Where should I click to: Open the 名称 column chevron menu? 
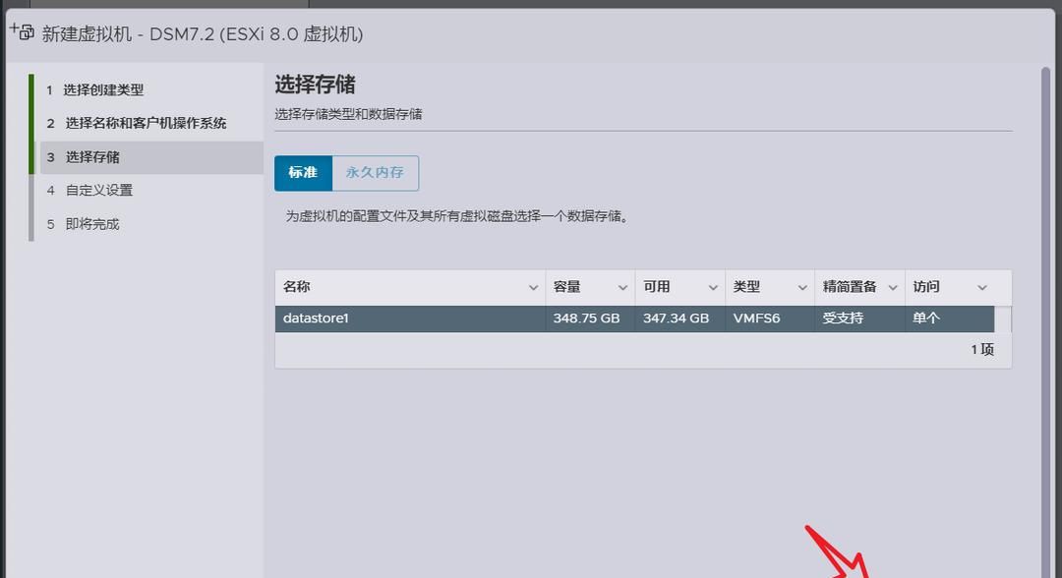pyautogui.click(x=533, y=288)
